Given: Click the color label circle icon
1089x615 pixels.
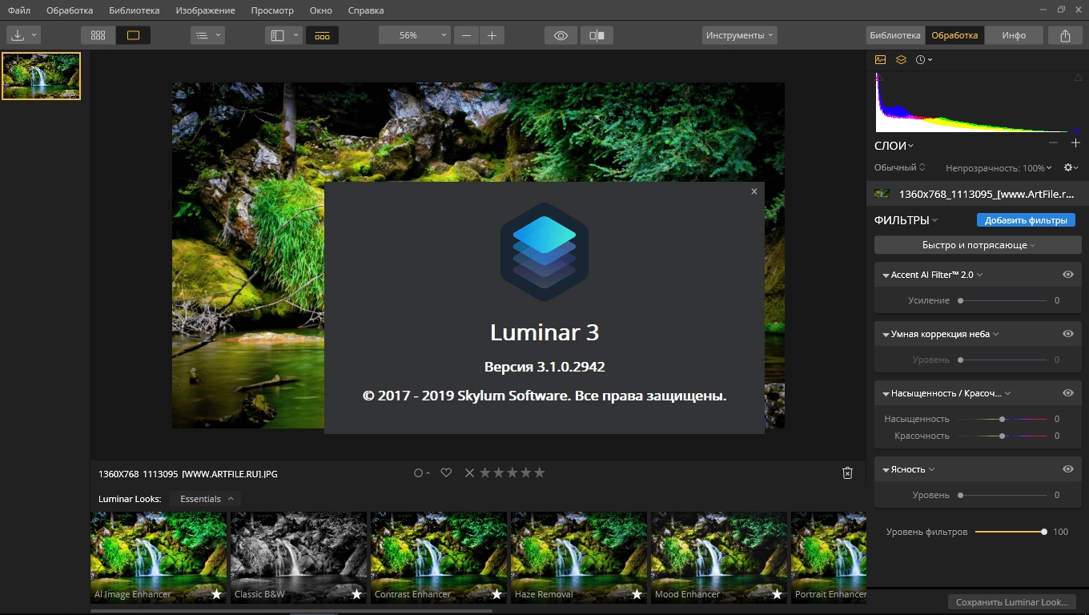Looking at the screenshot, I should 418,473.
